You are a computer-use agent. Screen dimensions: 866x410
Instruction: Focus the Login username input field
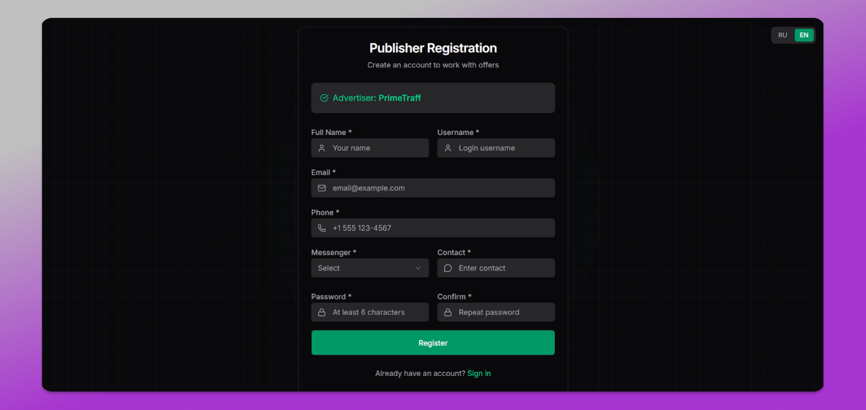496,148
